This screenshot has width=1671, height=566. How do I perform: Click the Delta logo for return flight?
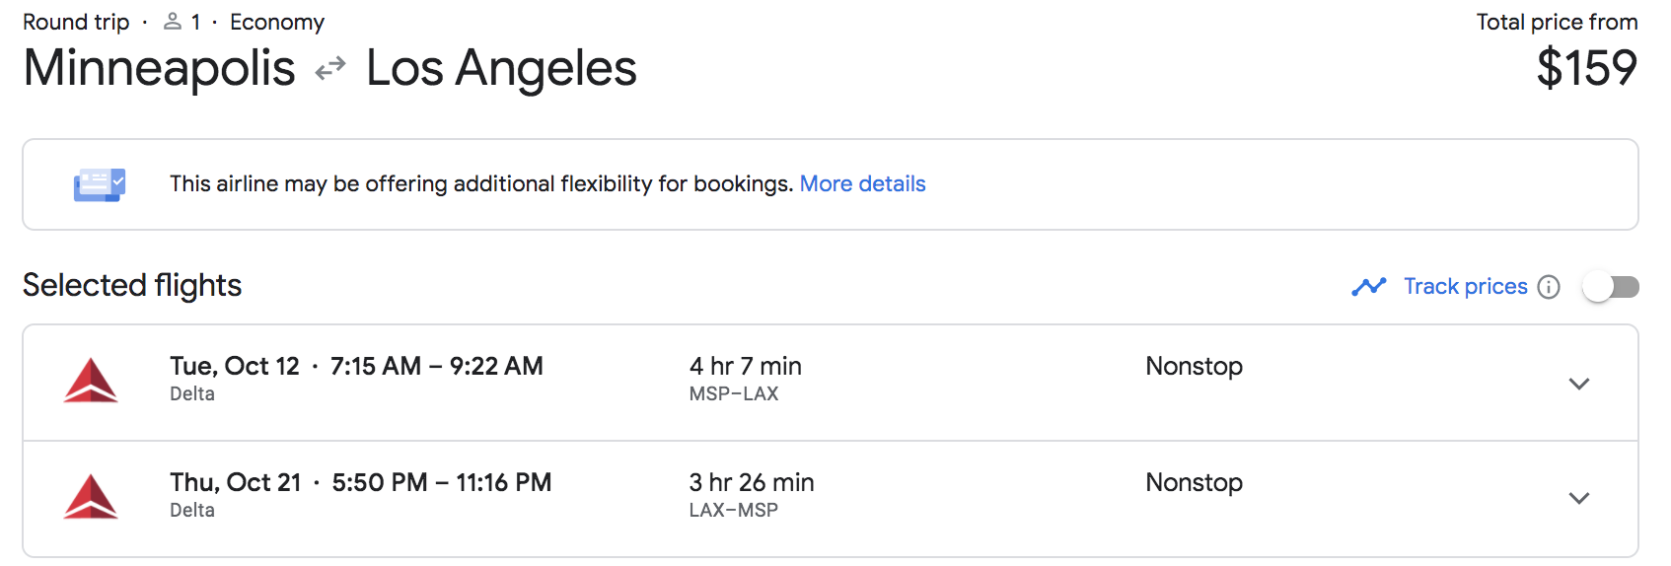coord(91,497)
